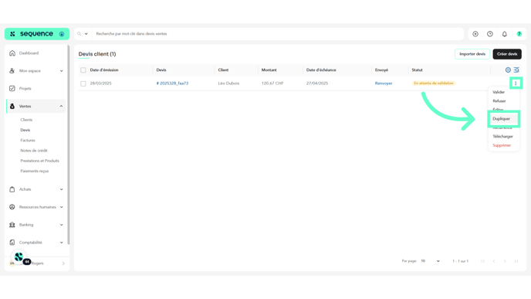The height and width of the screenshot is (299, 531).
Task: Expand the Mon espace chevron
Action: coord(61,71)
